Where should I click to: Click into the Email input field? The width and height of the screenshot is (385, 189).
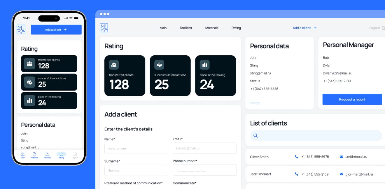coord(204,148)
